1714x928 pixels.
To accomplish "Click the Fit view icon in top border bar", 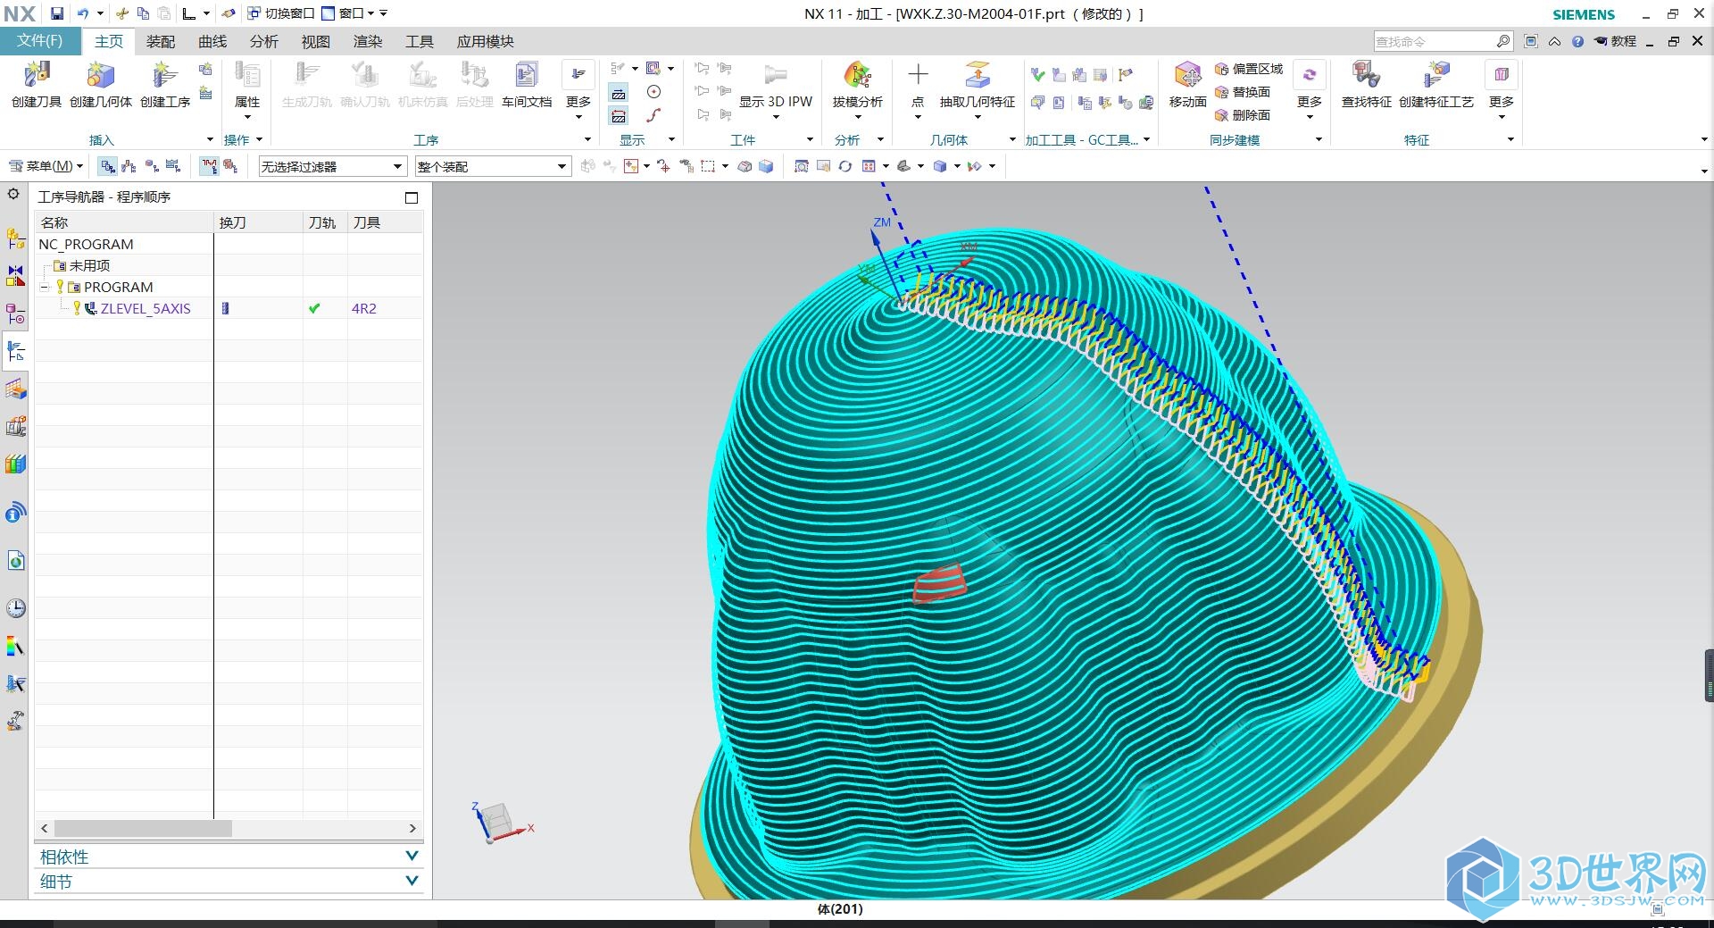I will point(802,166).
